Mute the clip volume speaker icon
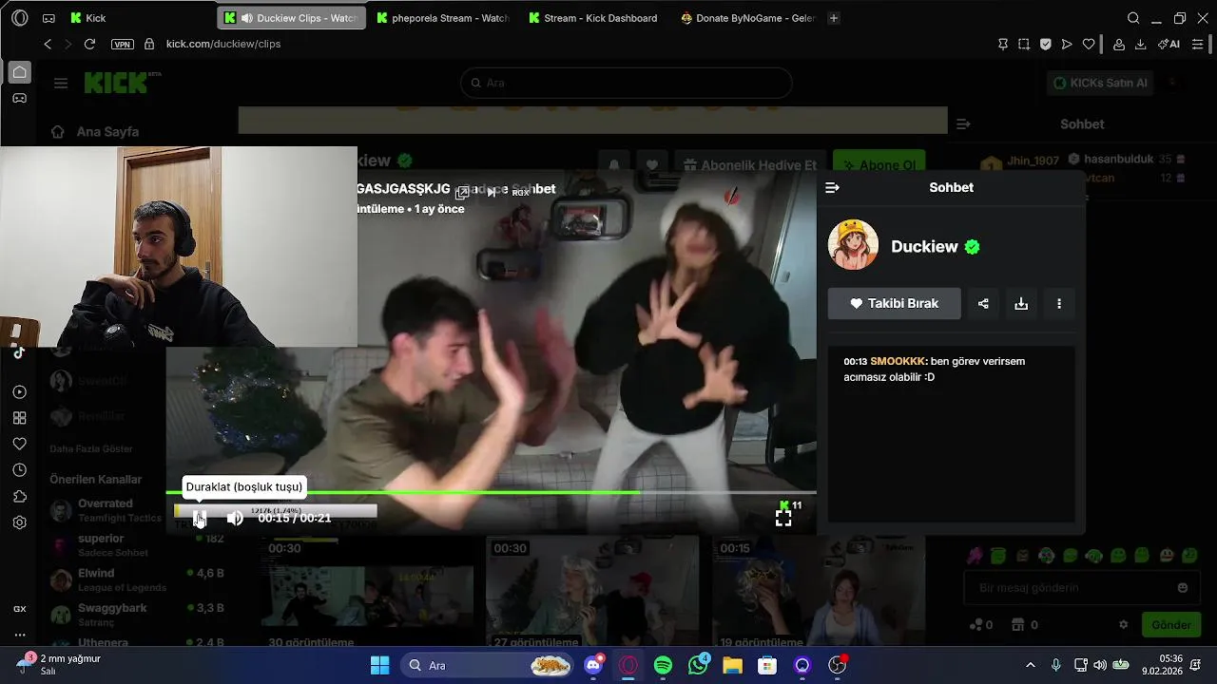Viewport: 1217px width, 684px height. click(235, 518)
